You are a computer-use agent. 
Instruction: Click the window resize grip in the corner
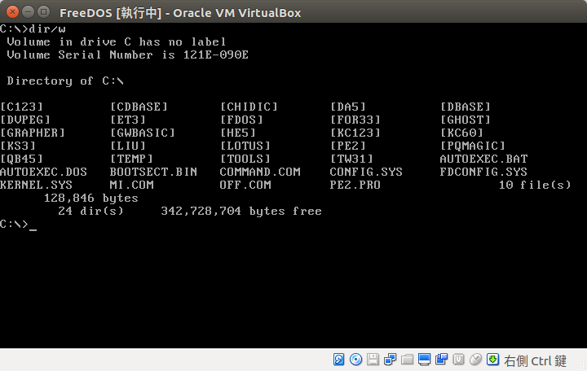[x=582, y=366]
